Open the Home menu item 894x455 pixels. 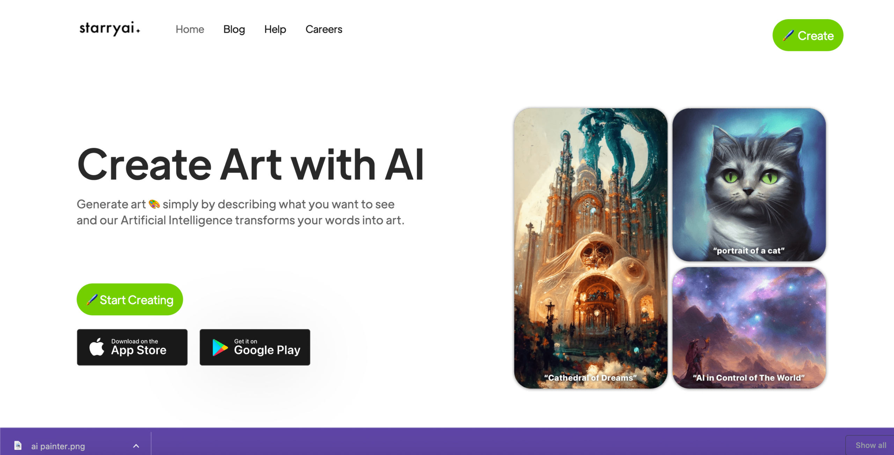(190, 29)
